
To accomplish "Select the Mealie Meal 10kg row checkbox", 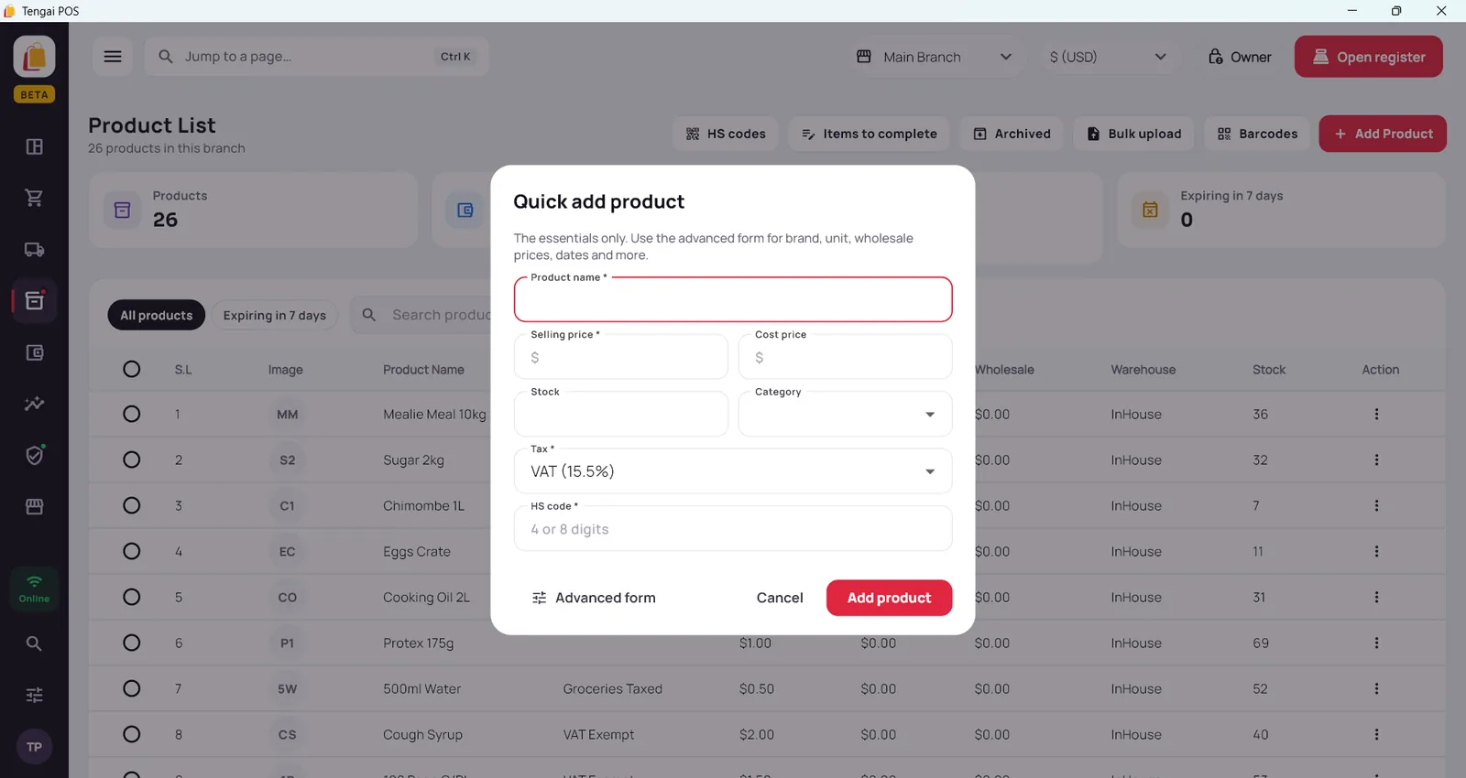I will point(132,414).
